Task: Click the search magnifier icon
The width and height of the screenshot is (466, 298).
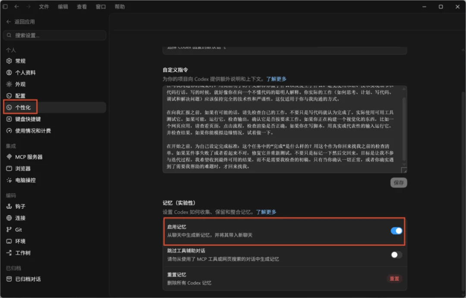Action: pyautogui.click(x=9, y=35)
